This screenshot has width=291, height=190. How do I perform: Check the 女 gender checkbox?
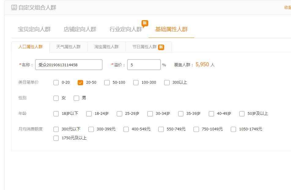[56, 98]
